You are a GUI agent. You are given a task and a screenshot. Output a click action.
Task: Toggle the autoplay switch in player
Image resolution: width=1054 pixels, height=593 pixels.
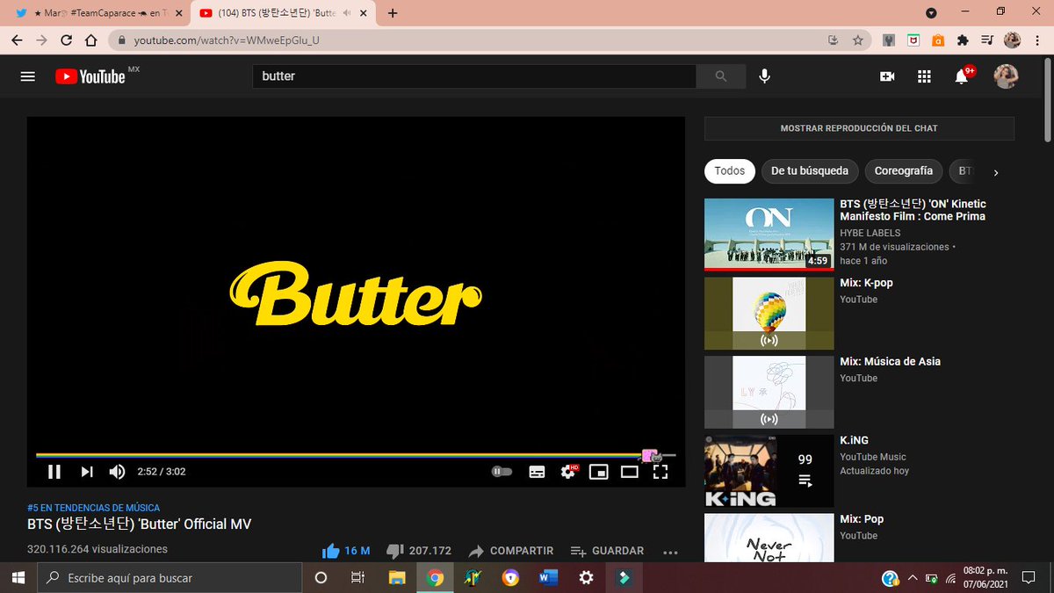(502, 472)
